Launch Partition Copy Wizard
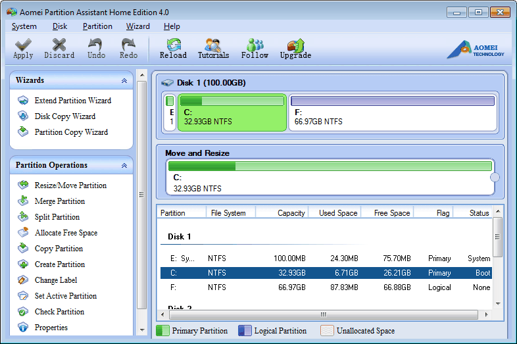 pos(71,132)
